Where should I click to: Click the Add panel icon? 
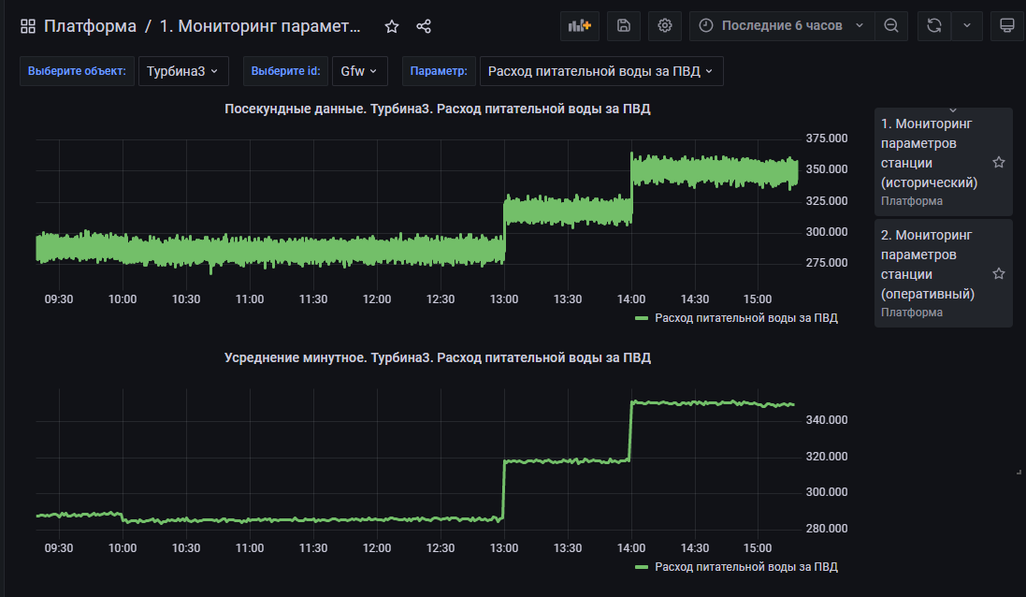pos(580,26)
